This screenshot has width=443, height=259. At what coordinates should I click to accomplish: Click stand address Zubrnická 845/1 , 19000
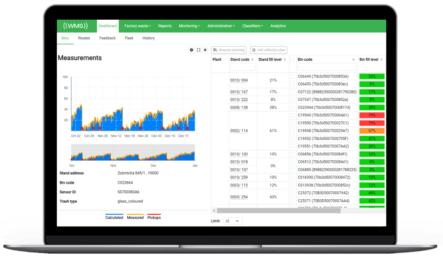[138, 173]
